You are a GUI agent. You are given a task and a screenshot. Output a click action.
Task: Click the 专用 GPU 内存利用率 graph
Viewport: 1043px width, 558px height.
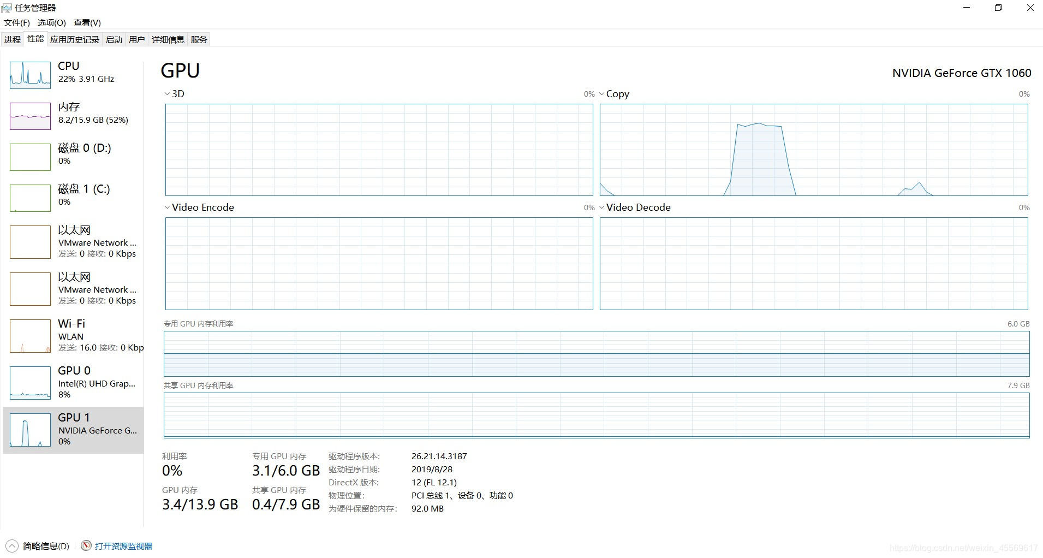coord(597,354)
